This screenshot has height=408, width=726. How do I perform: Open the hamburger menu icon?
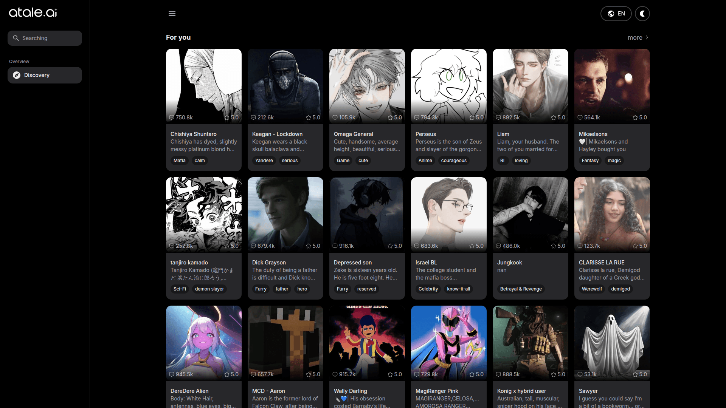coord(172,14)
